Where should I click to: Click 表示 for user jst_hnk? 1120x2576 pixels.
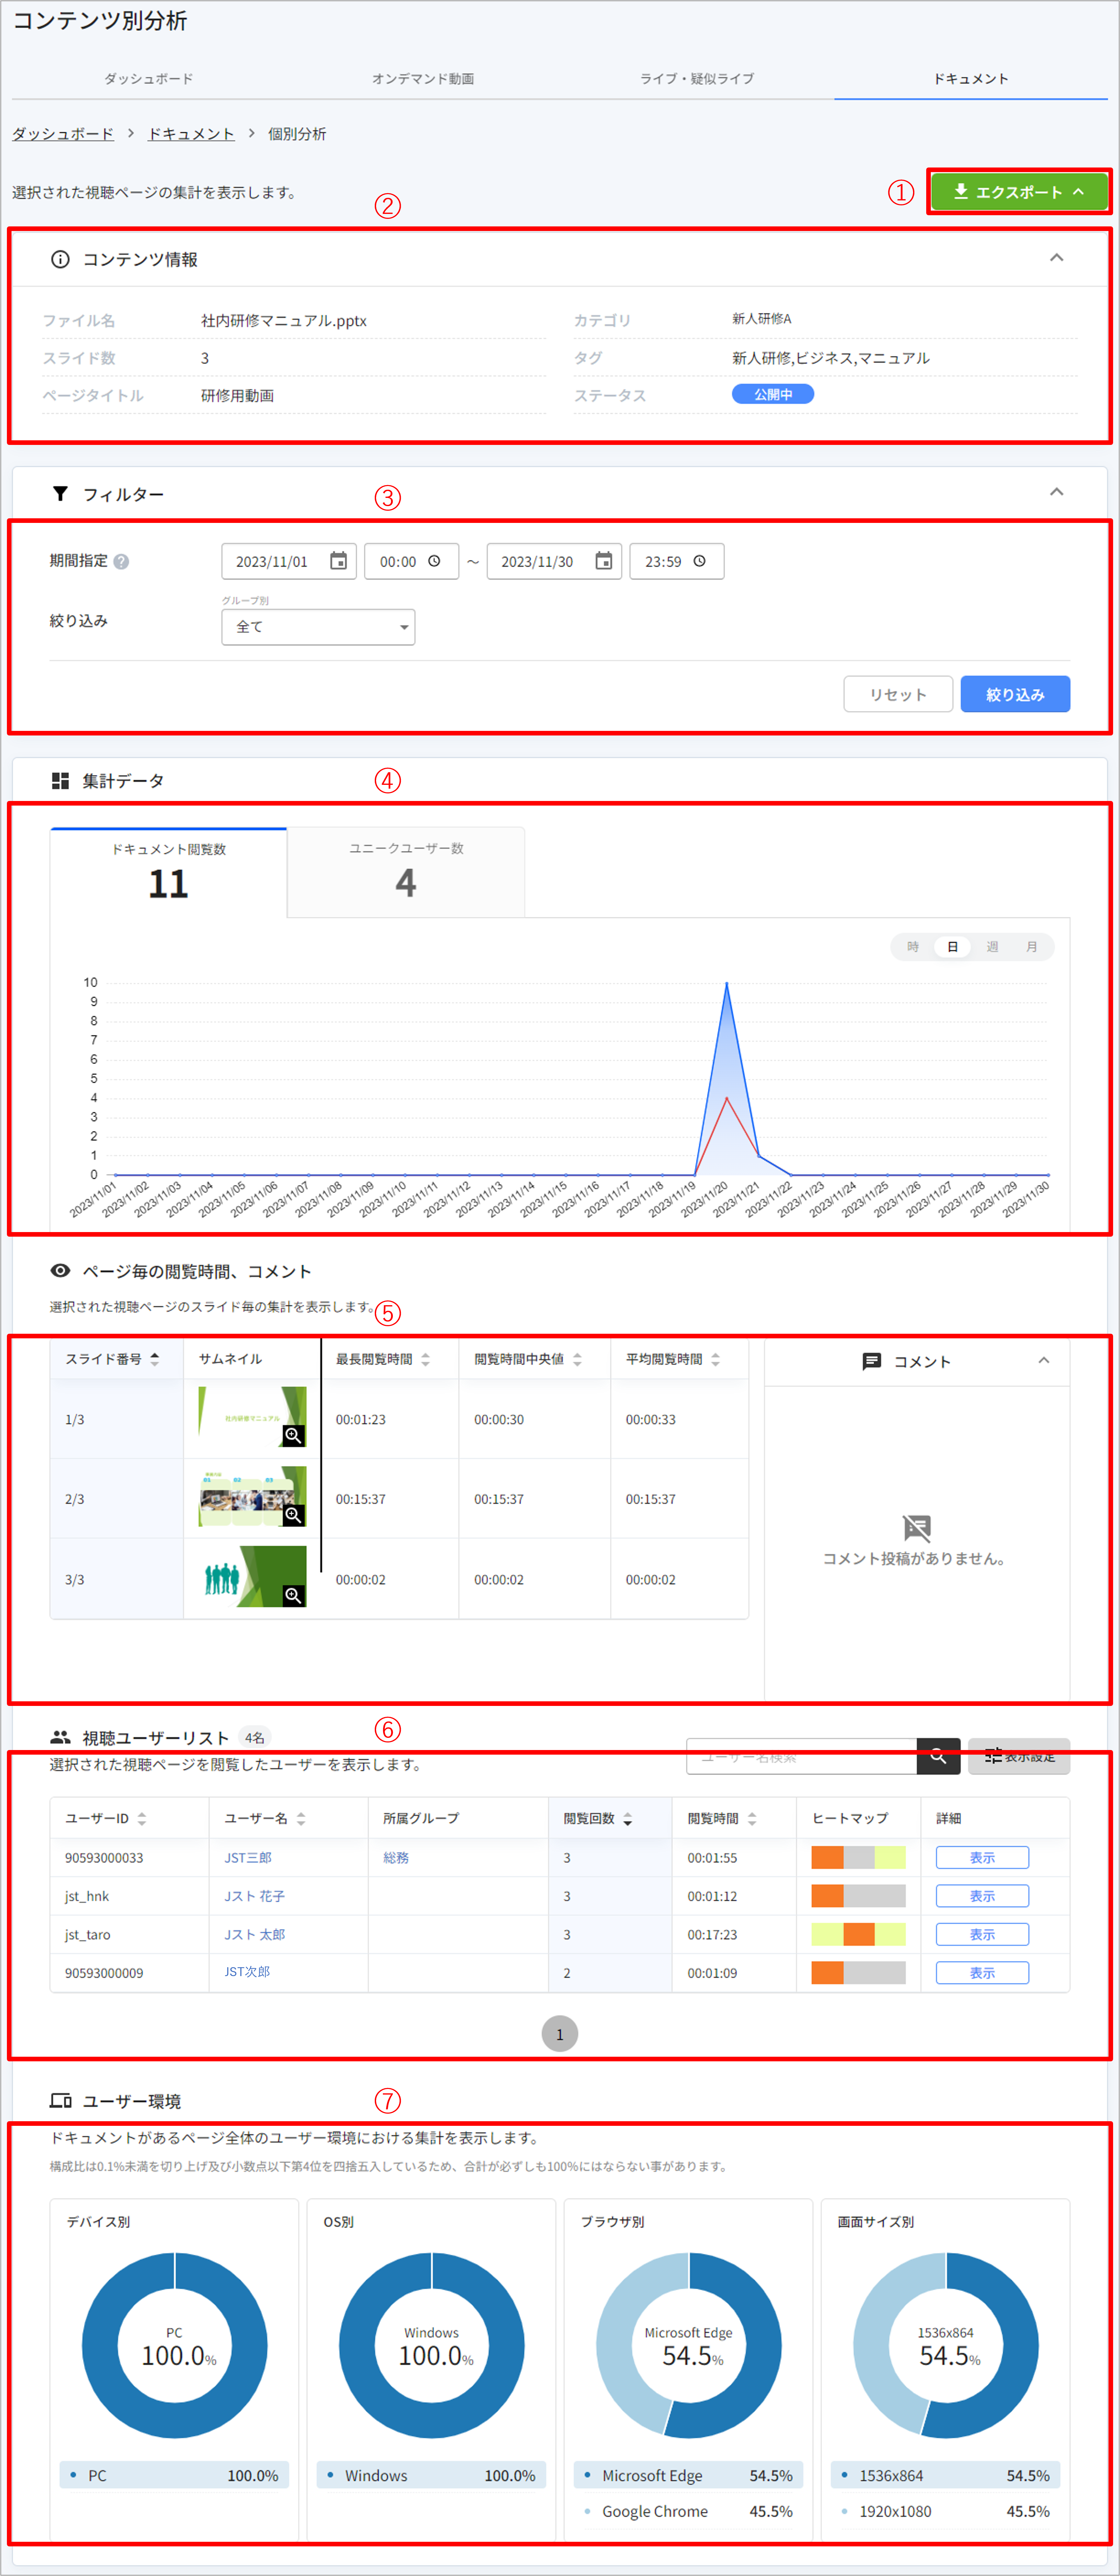coord(982,1896)
